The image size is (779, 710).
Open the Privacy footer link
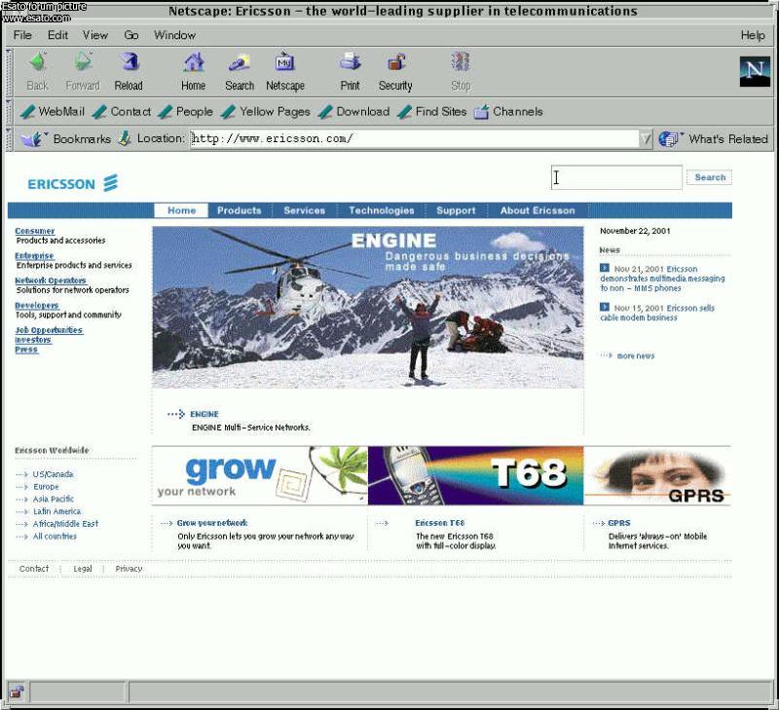coord(129,569)
